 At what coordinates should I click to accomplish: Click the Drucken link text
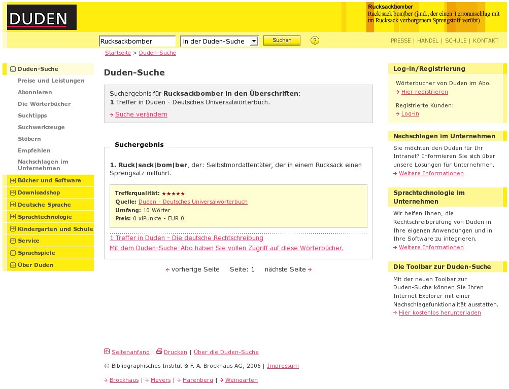pos(175,352)
